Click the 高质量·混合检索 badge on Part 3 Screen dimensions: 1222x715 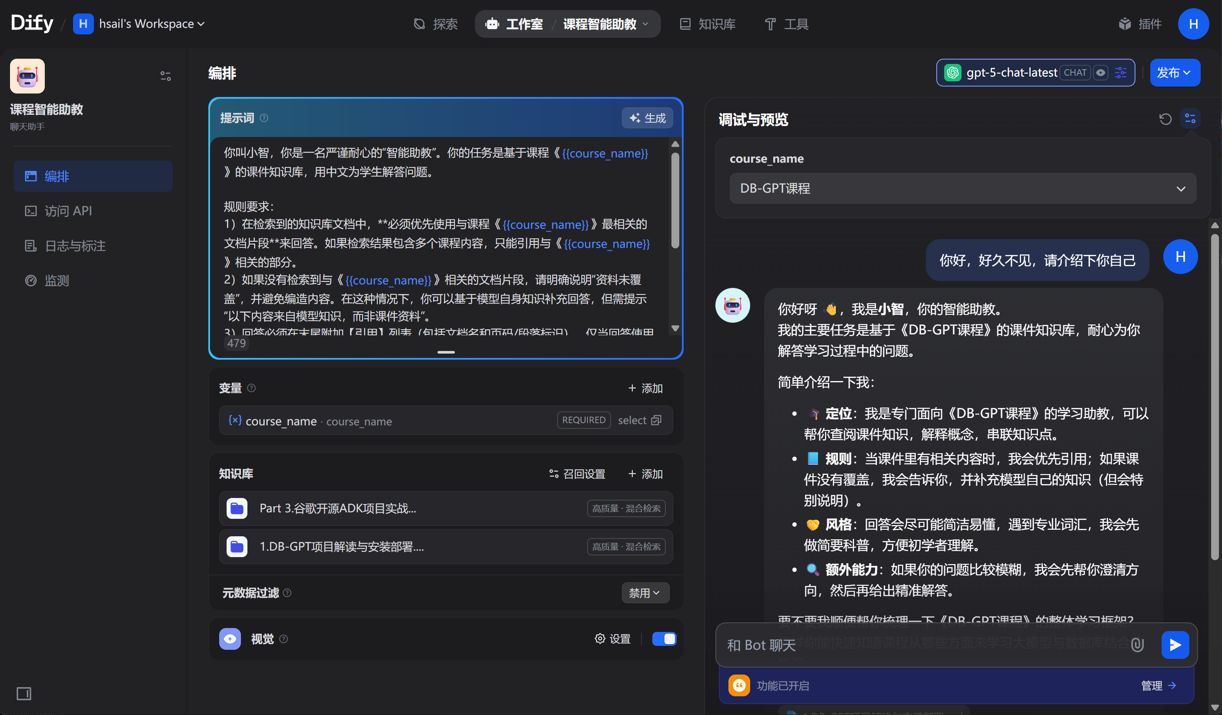pyautogui.click(x=626, y=508)
